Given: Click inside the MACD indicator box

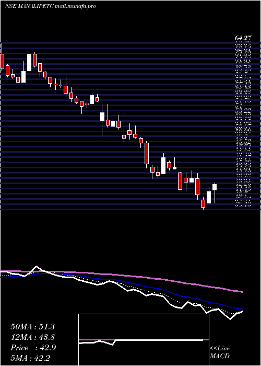Looking at the screenshot, I should (144, 340).
